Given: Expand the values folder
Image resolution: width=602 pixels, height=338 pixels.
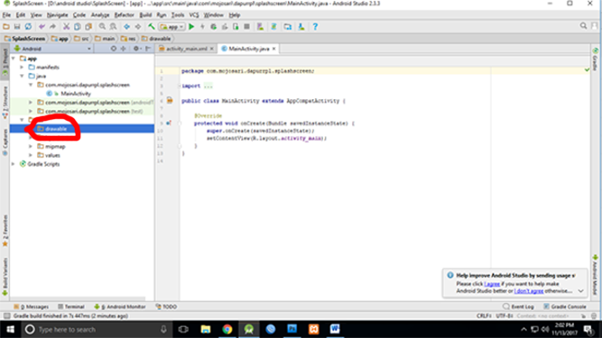Looking at the screenshot, I should pyautogui.click(x=31, y=155).
